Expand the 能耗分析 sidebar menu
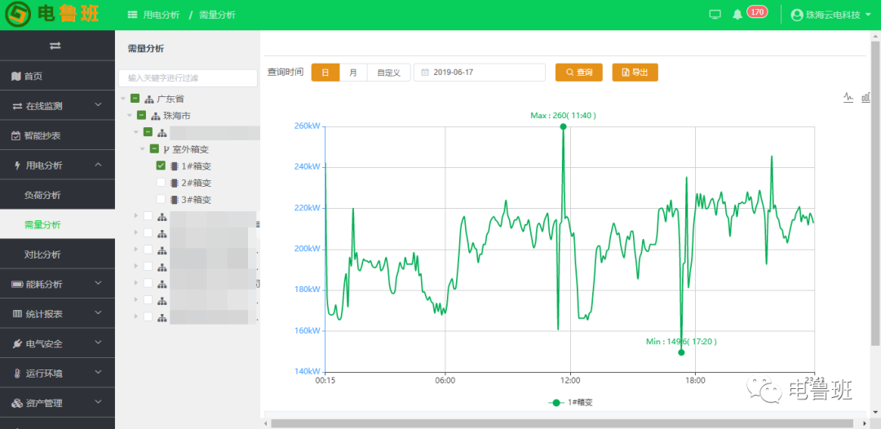This screenshot has width=881, height=429. 57,284
